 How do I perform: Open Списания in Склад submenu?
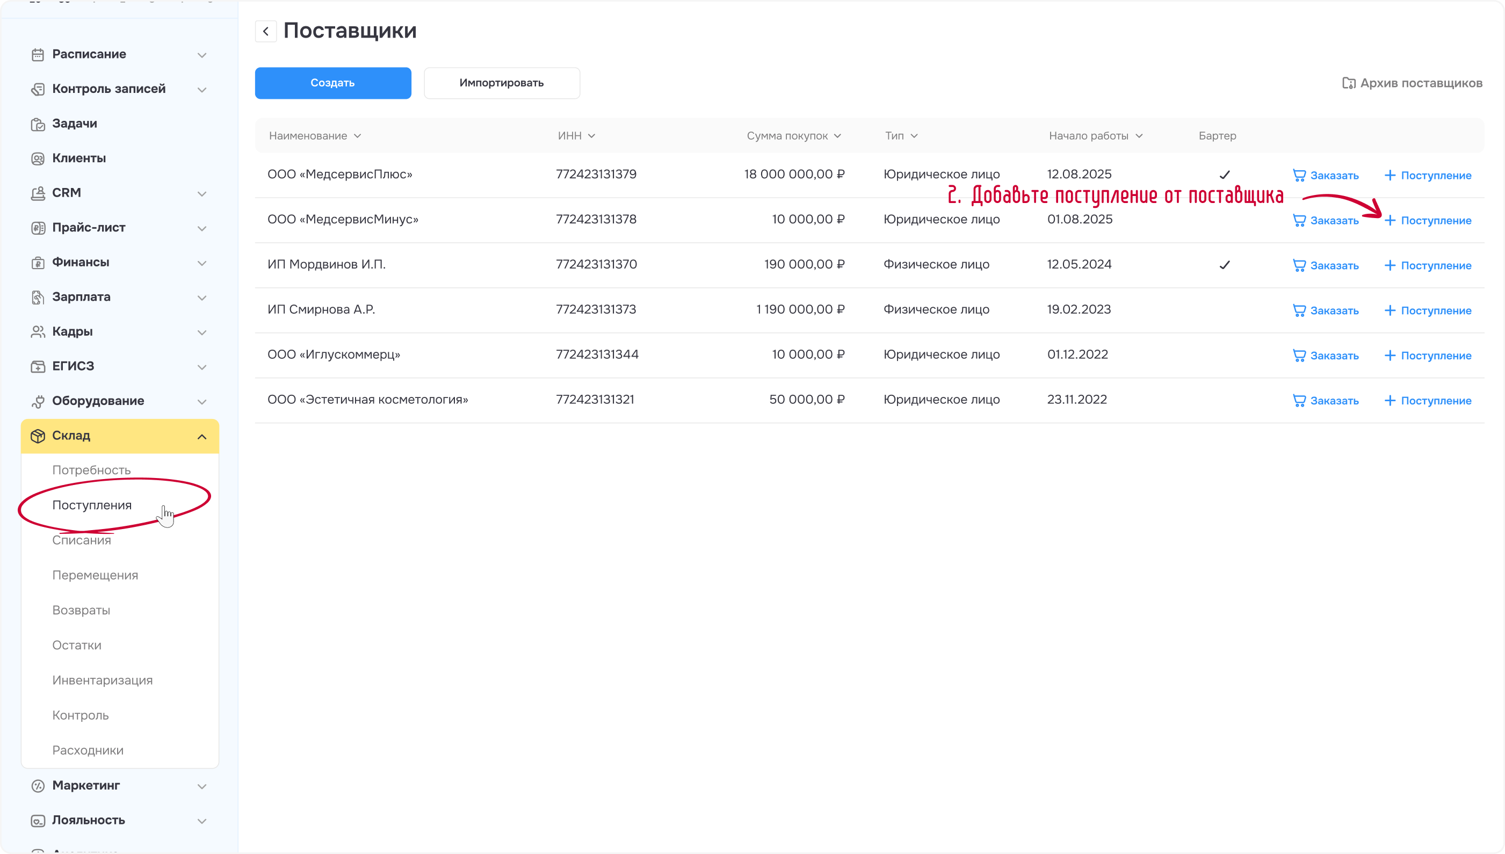pos(82,540)
